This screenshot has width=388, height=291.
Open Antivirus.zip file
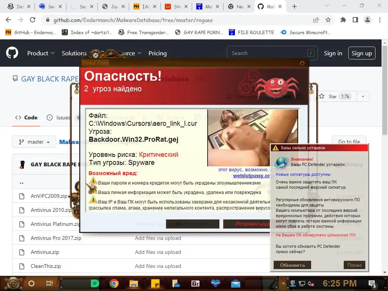[45, 252]
